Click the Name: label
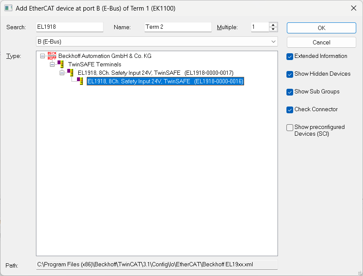The width and height of the screenshot is (363, 276). [122, 27]
